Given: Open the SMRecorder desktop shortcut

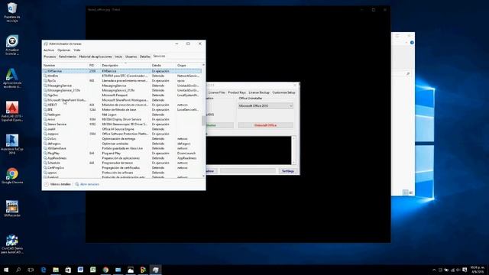Looking at the screenshot, I should click(12, 209).
